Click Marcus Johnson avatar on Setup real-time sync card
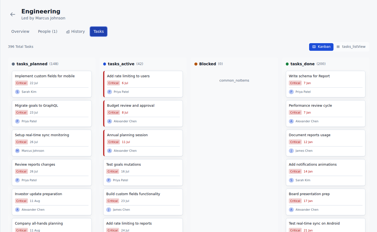Image resolution: width=377 pixels, height=232 pixels. [x=18, y=151]
